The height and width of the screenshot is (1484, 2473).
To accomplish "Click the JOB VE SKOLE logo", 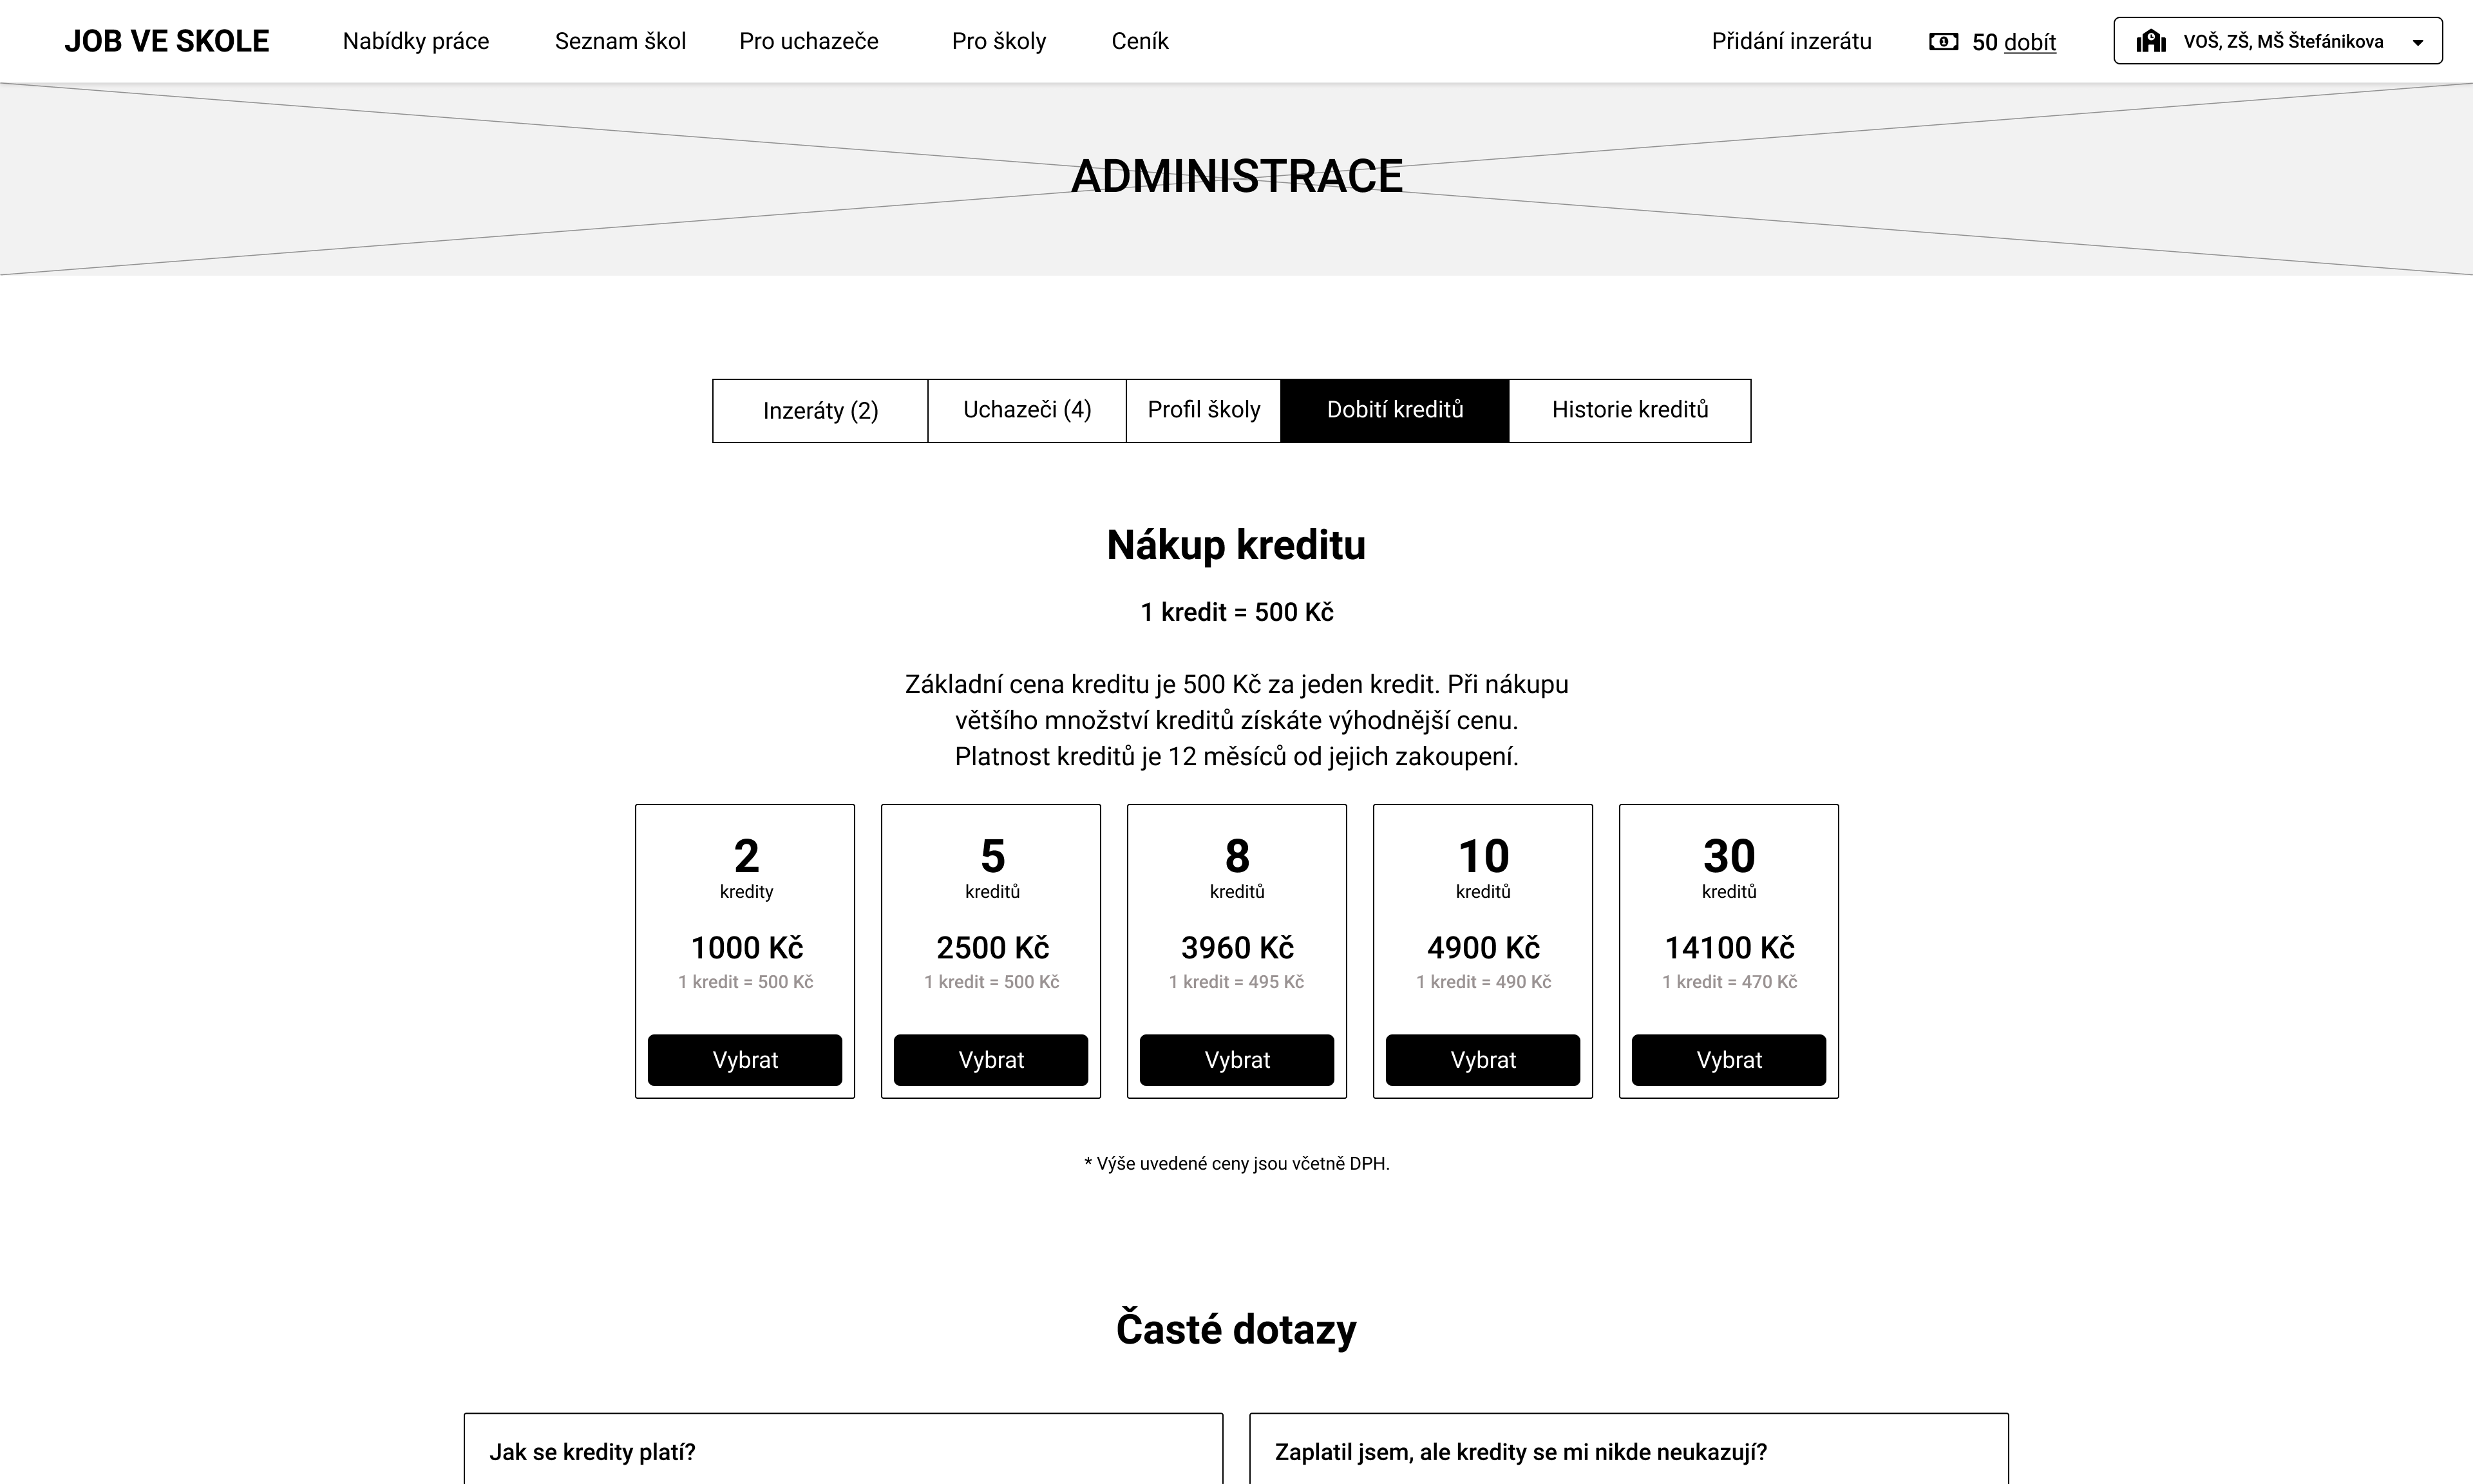I will [x=167, y=41].
